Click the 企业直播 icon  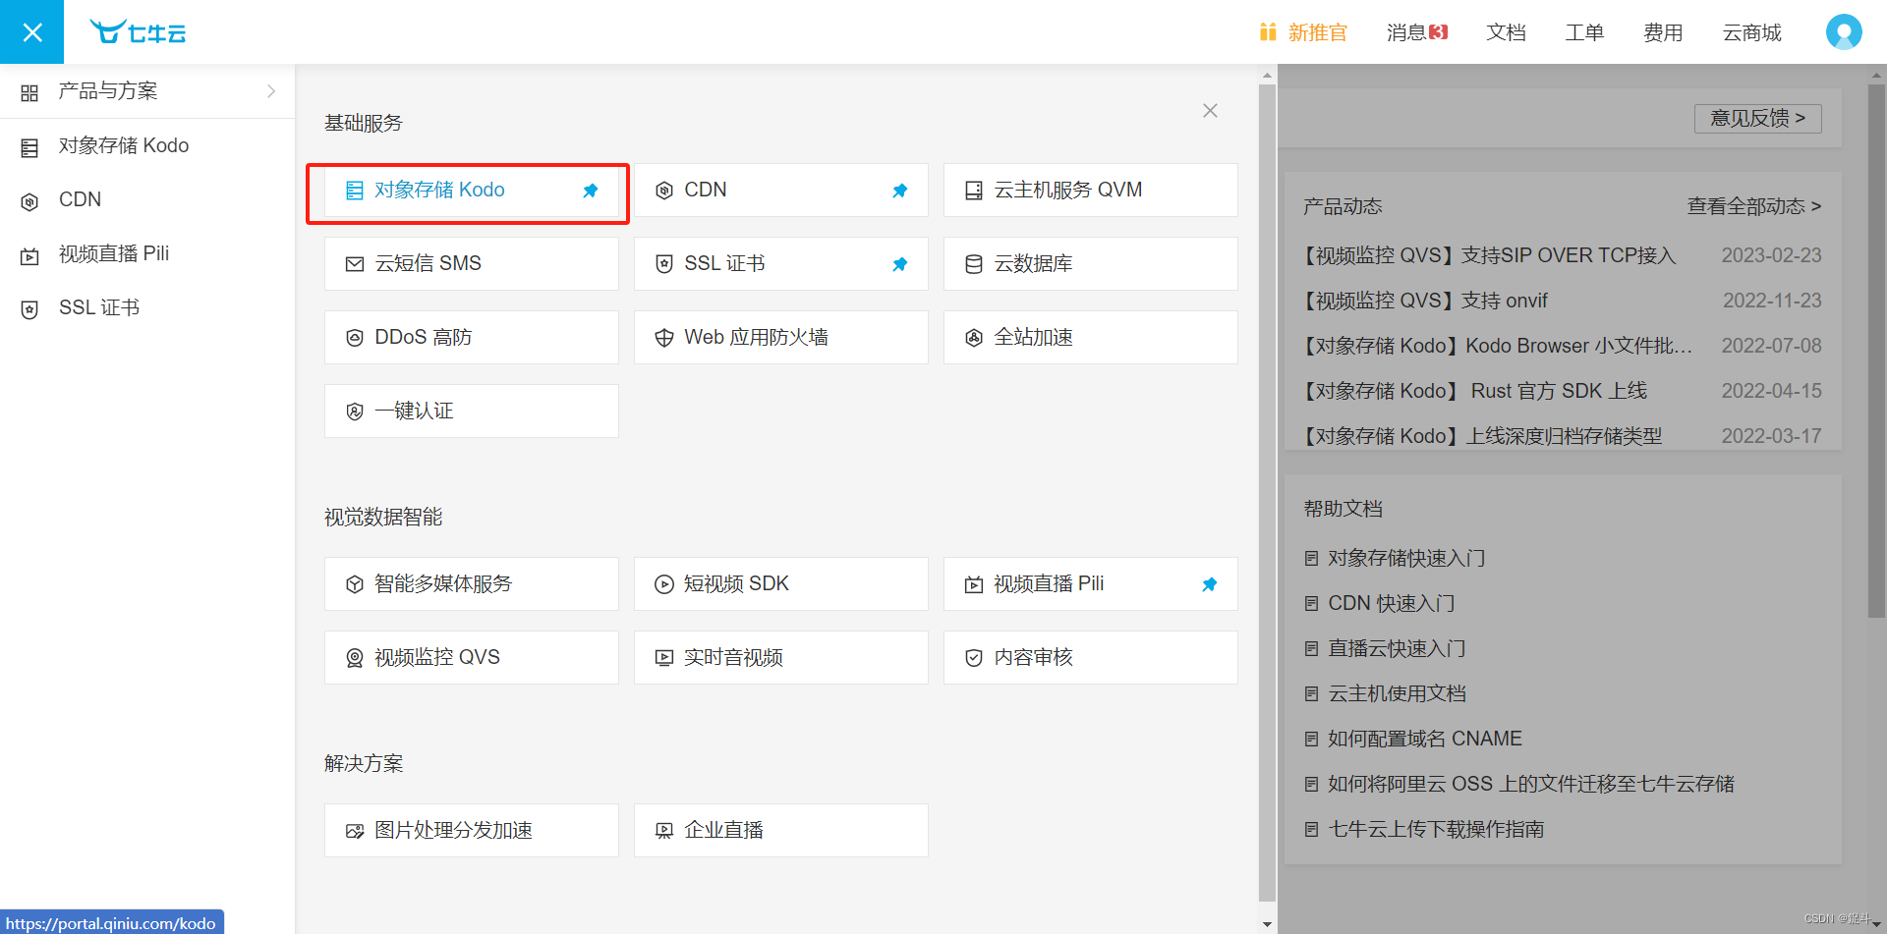(664, 831)
